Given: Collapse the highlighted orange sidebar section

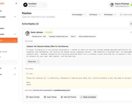Looking at the screenshot, I should click(15, 40).
